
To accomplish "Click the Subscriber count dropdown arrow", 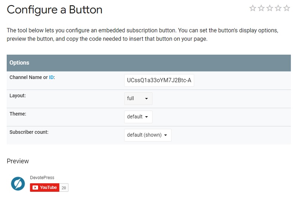I will pos(166,135).
